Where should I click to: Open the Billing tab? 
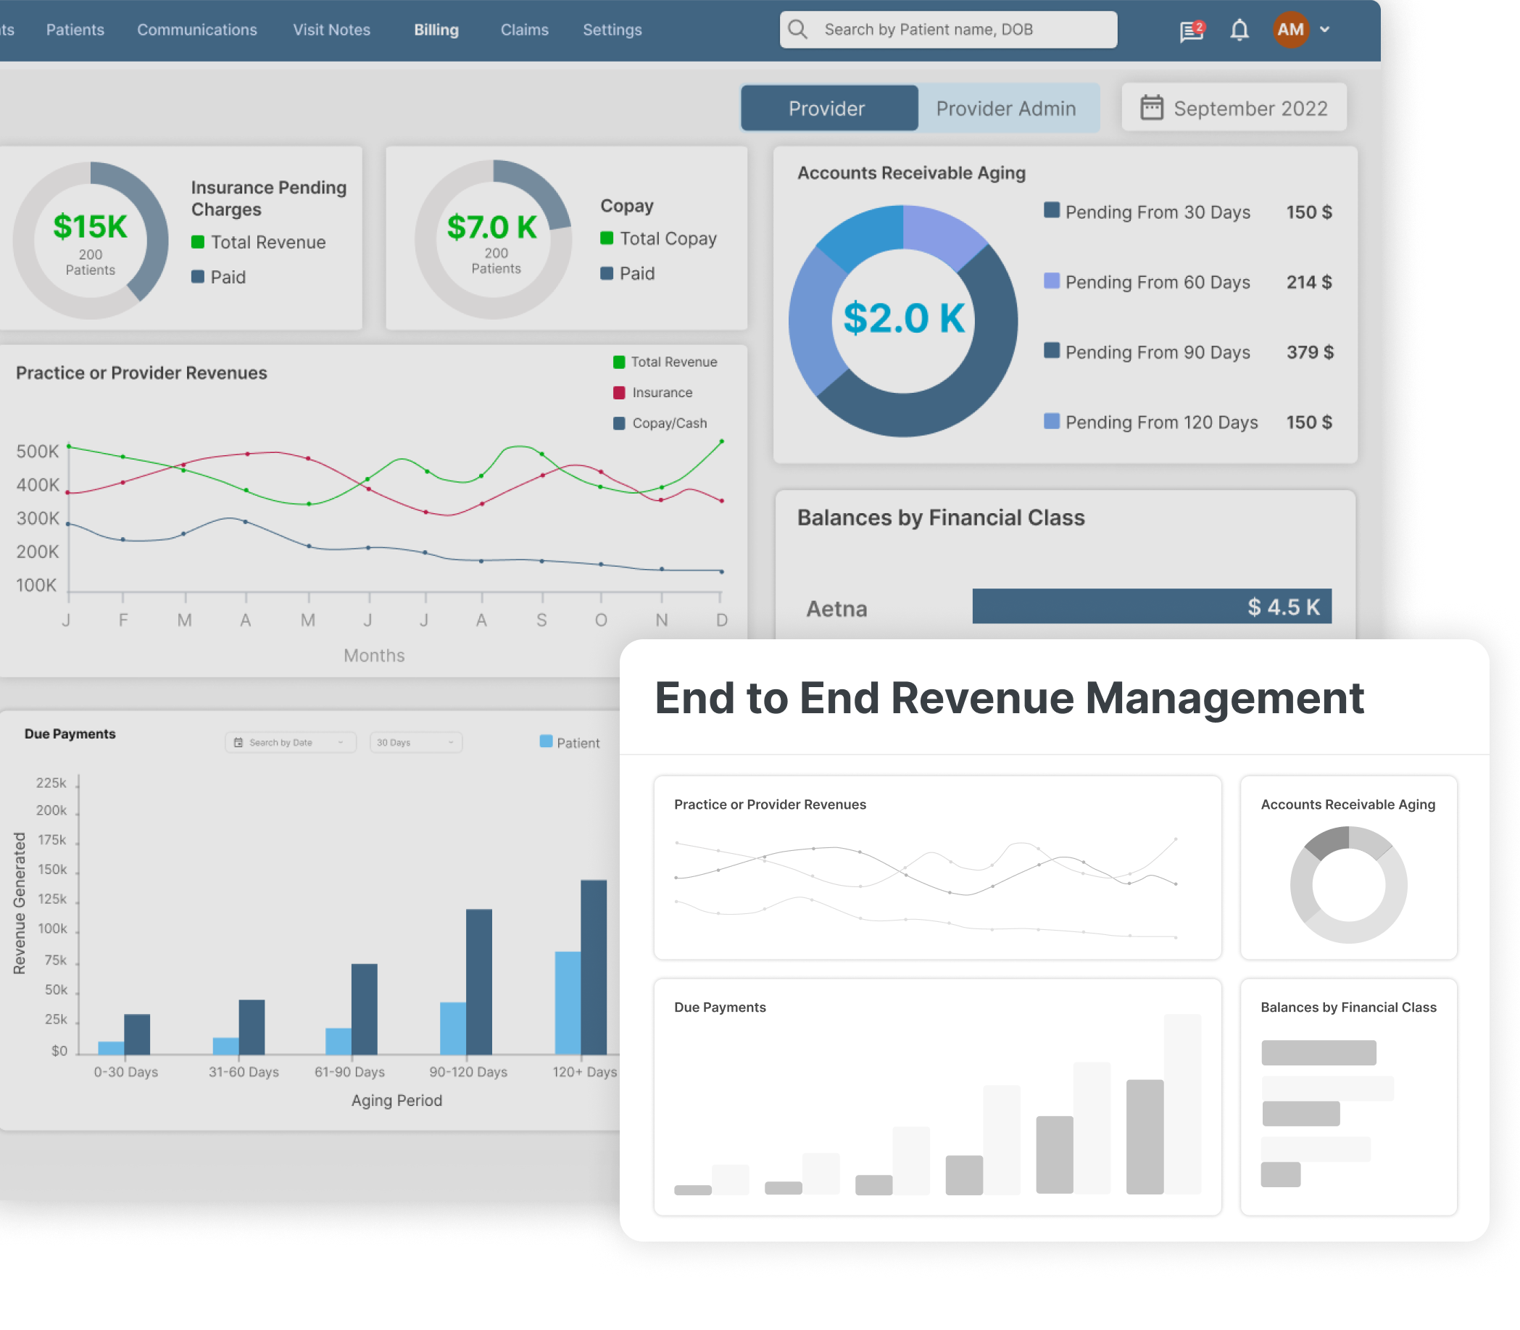436,30
